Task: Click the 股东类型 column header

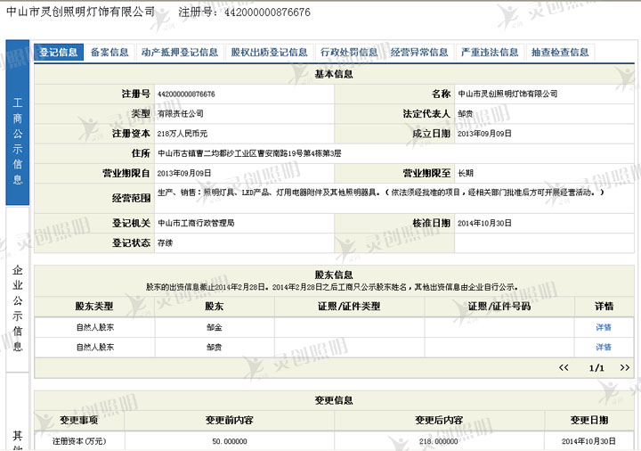Action: pyautogui.click(x=94, y=306)
